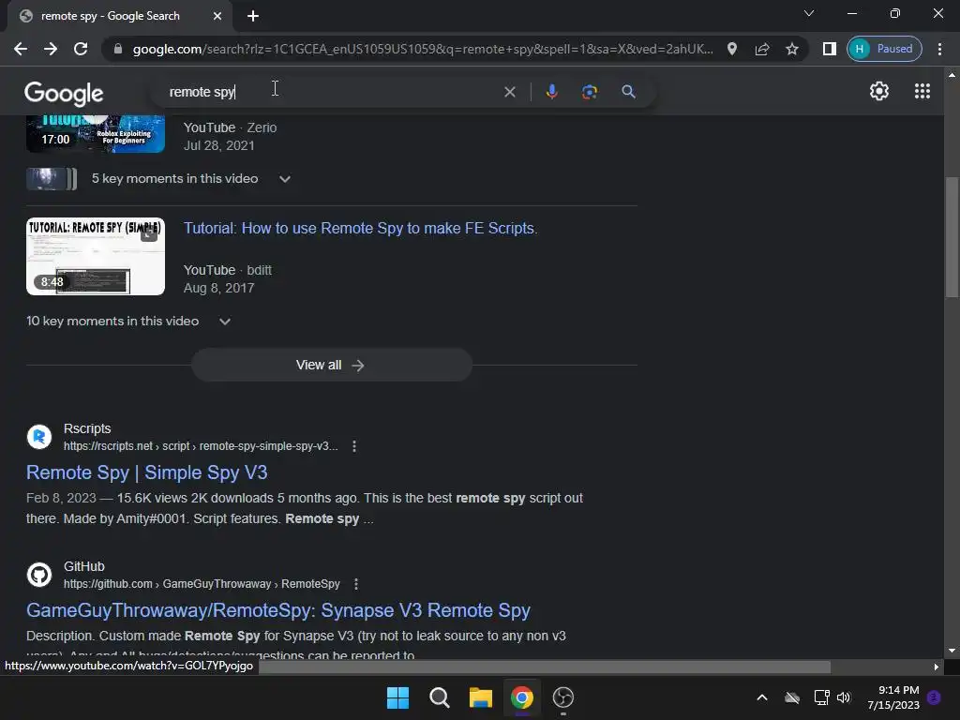Viewport: 960px width, 720px height.
Task: Open location permission icon in address bar
Action: pyautogui.click(x=731, y=49)
